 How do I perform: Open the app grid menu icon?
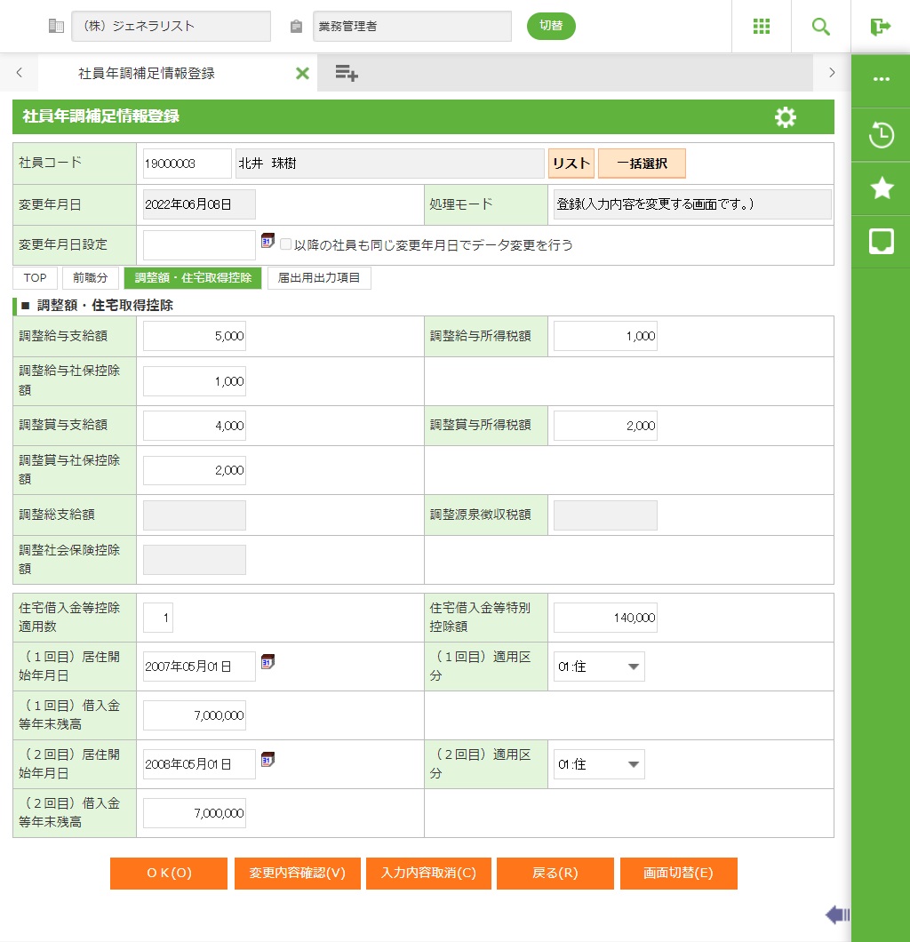(762, 27)
